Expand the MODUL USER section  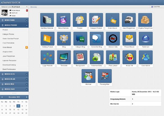coord(14,89)
